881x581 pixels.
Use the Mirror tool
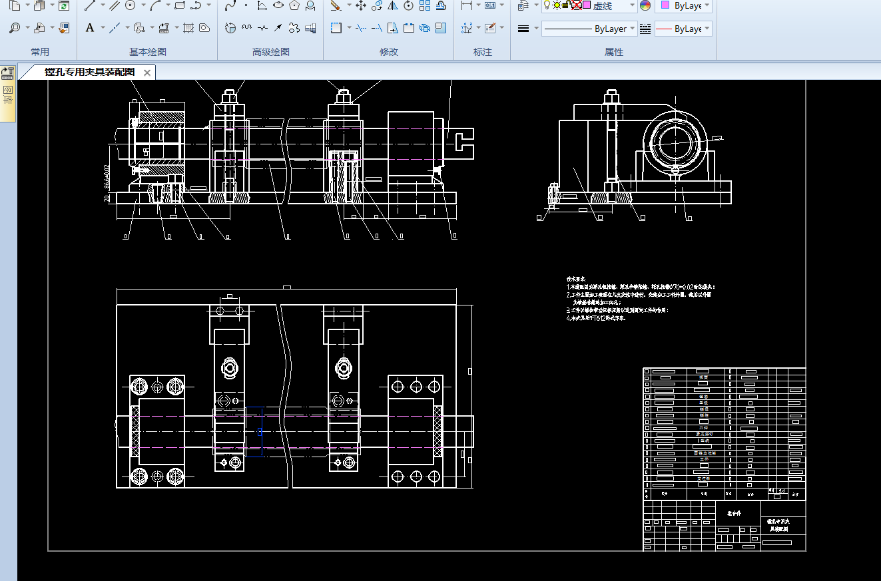click(392, 6)
